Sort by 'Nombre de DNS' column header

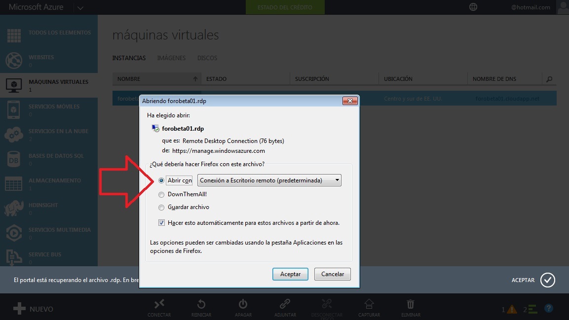(x=505, y=78)
